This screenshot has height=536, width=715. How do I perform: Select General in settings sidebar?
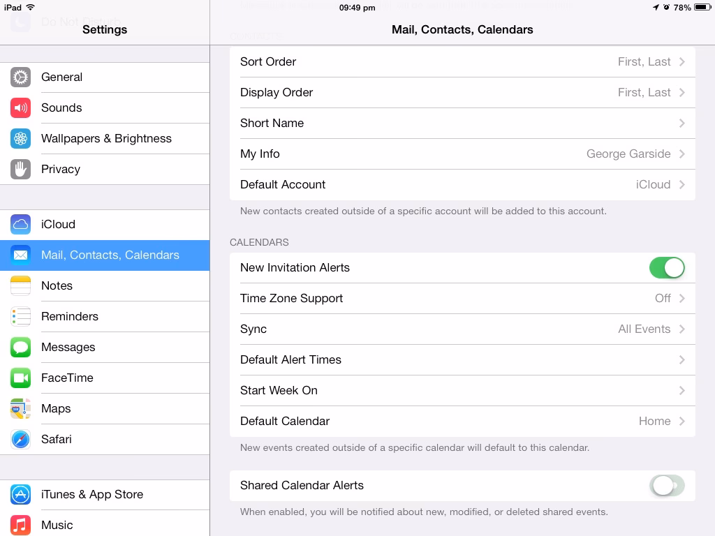click(x=105, y=77)
